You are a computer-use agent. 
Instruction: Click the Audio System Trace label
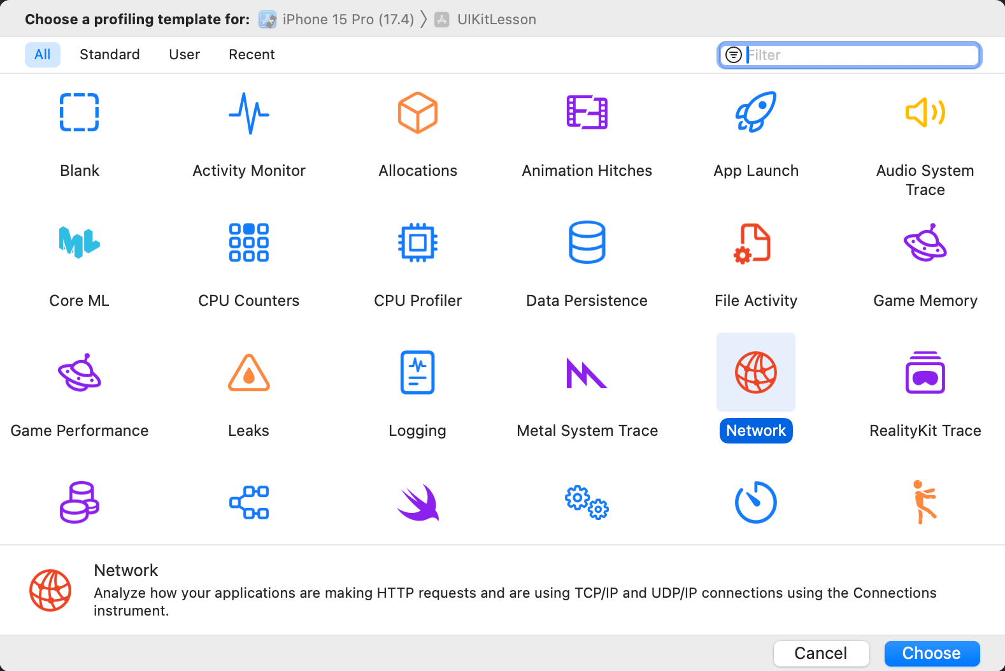click(x=925, y=180)
